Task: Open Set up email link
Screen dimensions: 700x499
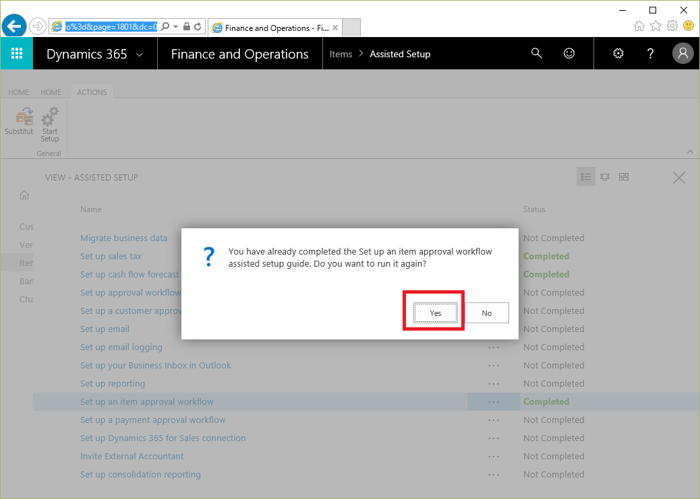Action: (105, 329)
